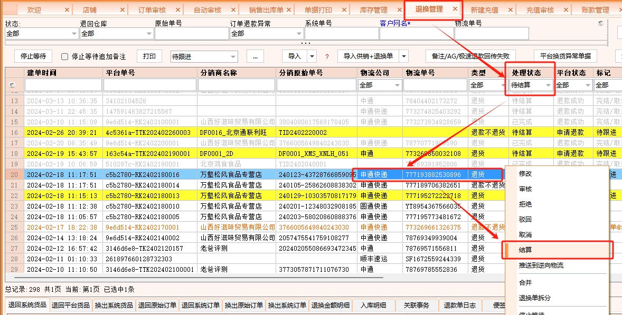Open the 处理状态 filter dropdown
This screenshot has height=315, width=622.
(x=549, y=85)
